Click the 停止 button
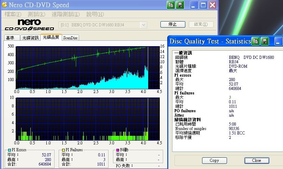The height and width of the screenshot is (169, 283). tap(173, 24)
